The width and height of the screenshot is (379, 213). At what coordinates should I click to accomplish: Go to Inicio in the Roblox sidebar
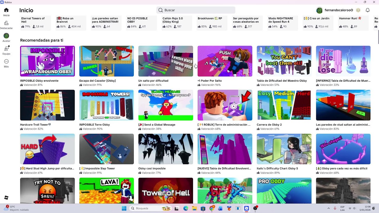click(6, 12)
